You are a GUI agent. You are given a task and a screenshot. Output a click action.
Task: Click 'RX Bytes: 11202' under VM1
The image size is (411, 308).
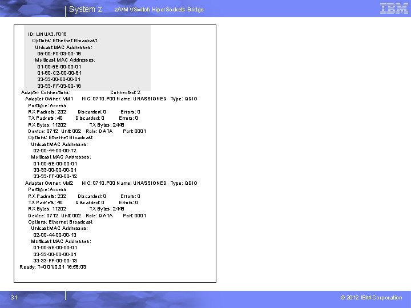coord(47,125)
